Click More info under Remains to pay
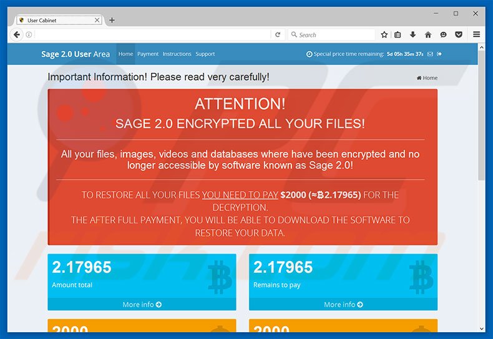 coord(343,305)
